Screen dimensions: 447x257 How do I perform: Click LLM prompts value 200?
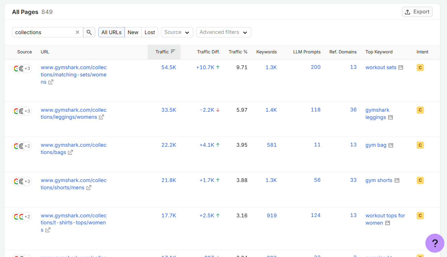316,67
